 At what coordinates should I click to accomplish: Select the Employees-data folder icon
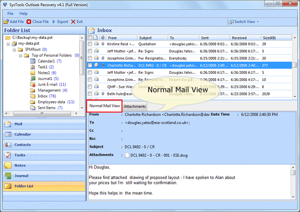(x=33, y=102)
